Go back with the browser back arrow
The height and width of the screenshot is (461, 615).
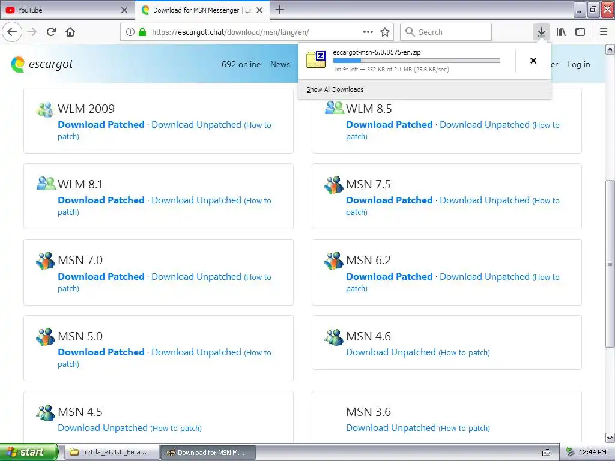point(12,32)
